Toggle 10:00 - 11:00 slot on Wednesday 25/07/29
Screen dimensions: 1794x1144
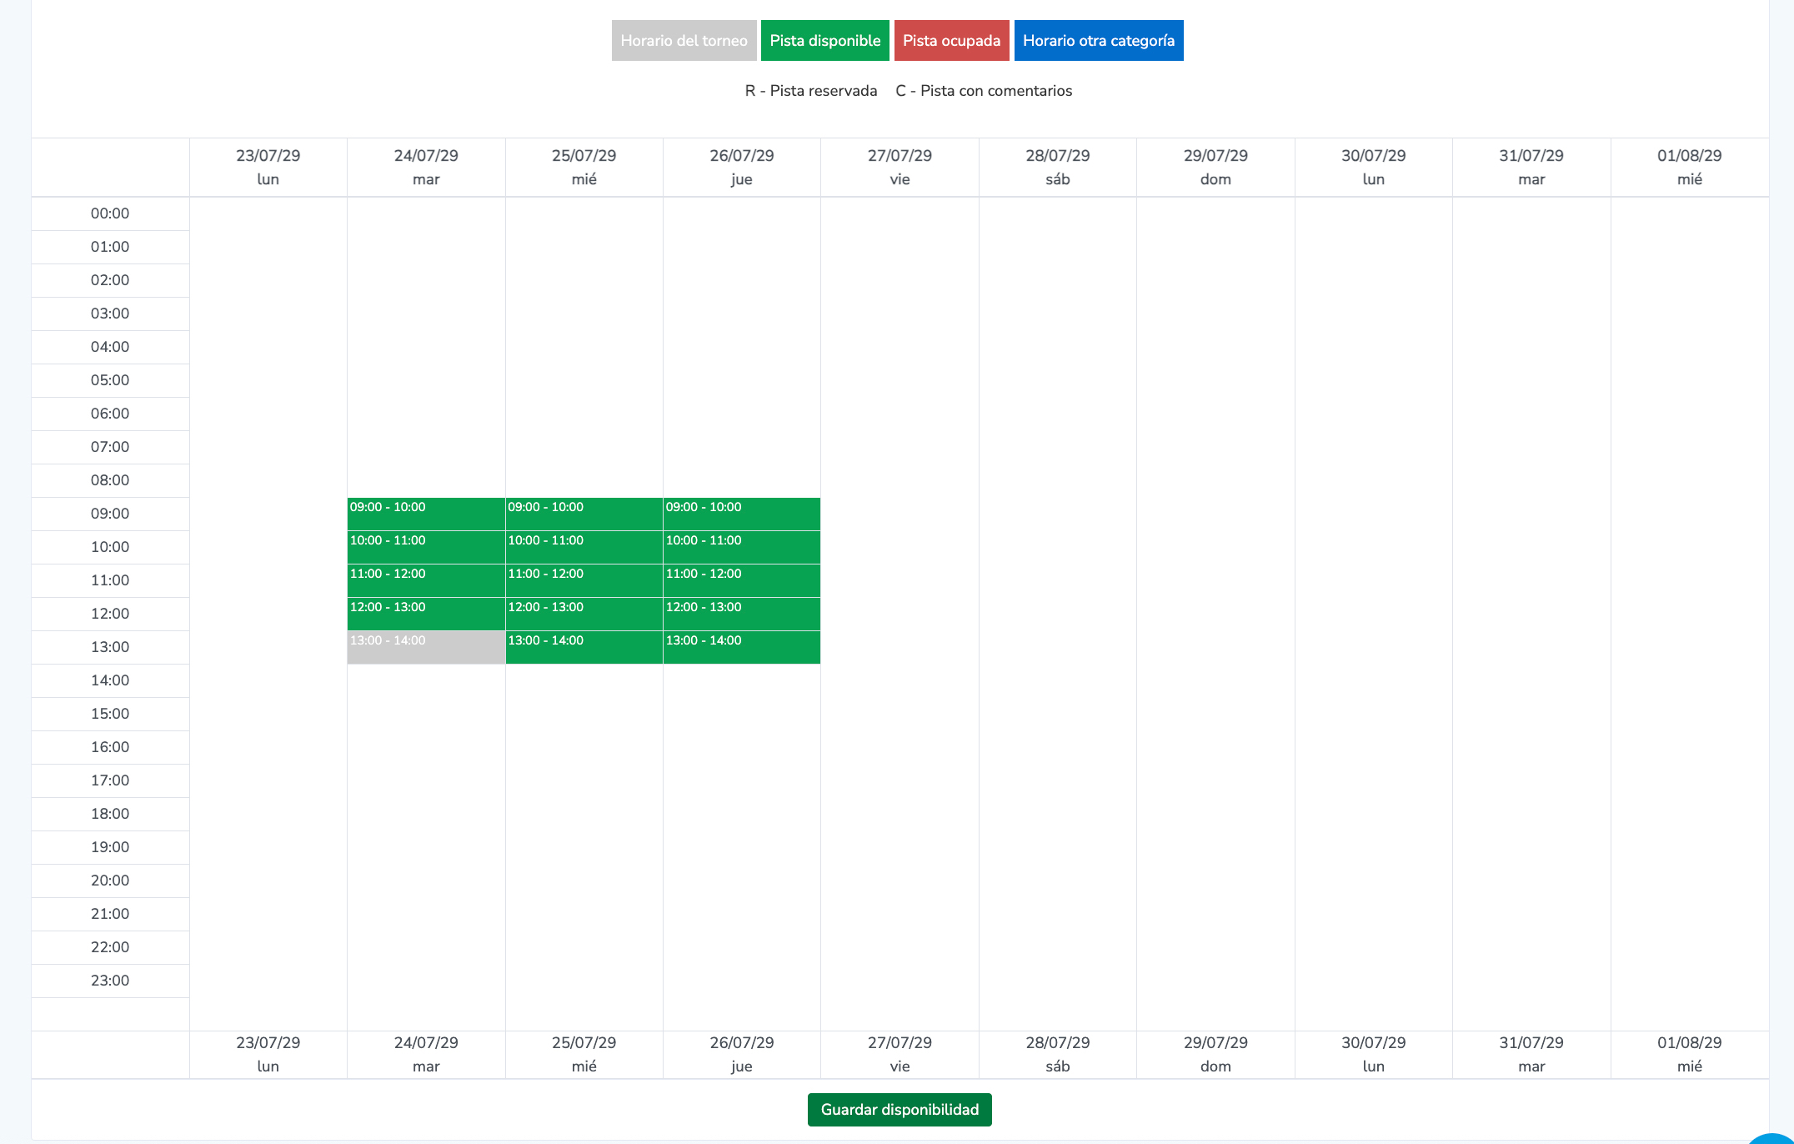tap(584, 548)
